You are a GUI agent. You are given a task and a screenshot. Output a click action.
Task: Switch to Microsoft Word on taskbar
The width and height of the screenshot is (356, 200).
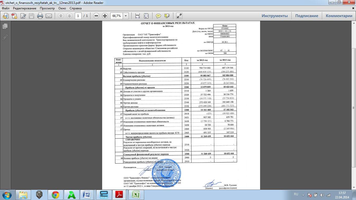(x=87, y=195)
